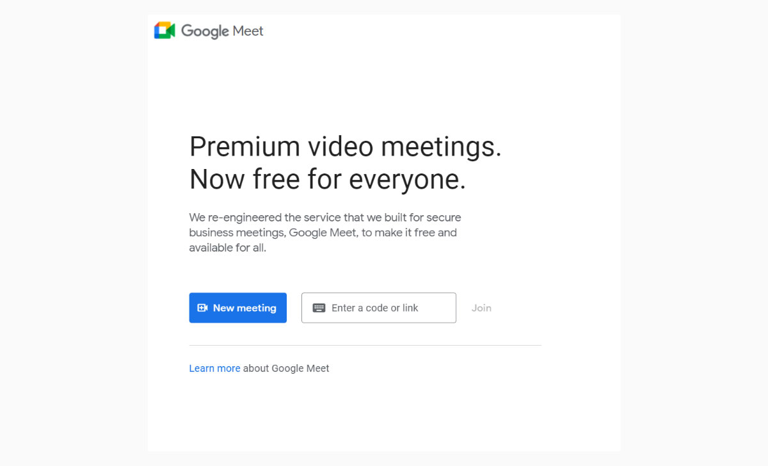The width and height of the screenshot is (768, 466).
Task: Click the 'available for all.' description line
Action: (x=228, y=248)
